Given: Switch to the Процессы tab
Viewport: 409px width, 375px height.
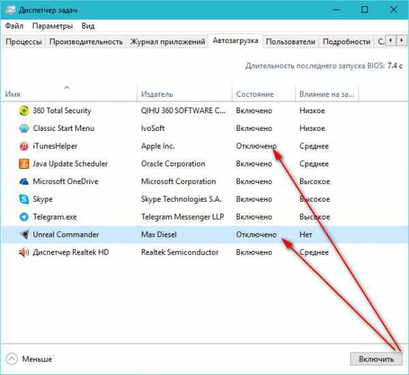Looking at the screenshot, I should [x=24, y=42].
